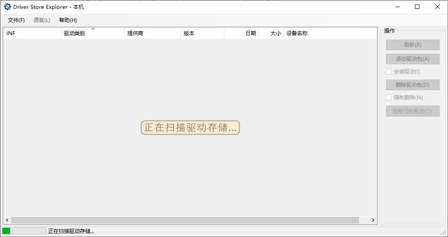Toggle the 强制删除(N) checkbox
448x237 pixels.
[x=389, y=97]
